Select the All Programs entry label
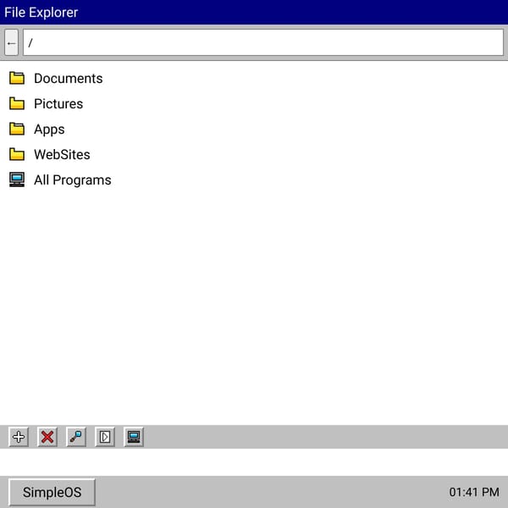 pyautogui.click(x=73, y=180)
